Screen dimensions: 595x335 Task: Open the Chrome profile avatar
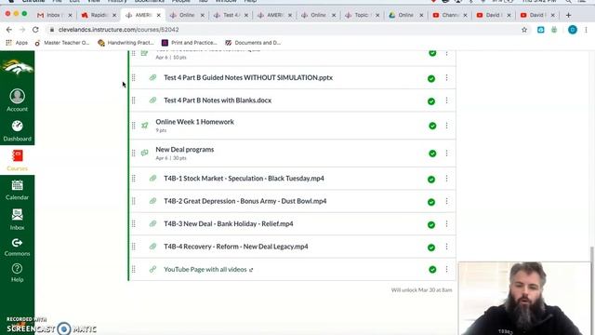click(x=573, y=30)
